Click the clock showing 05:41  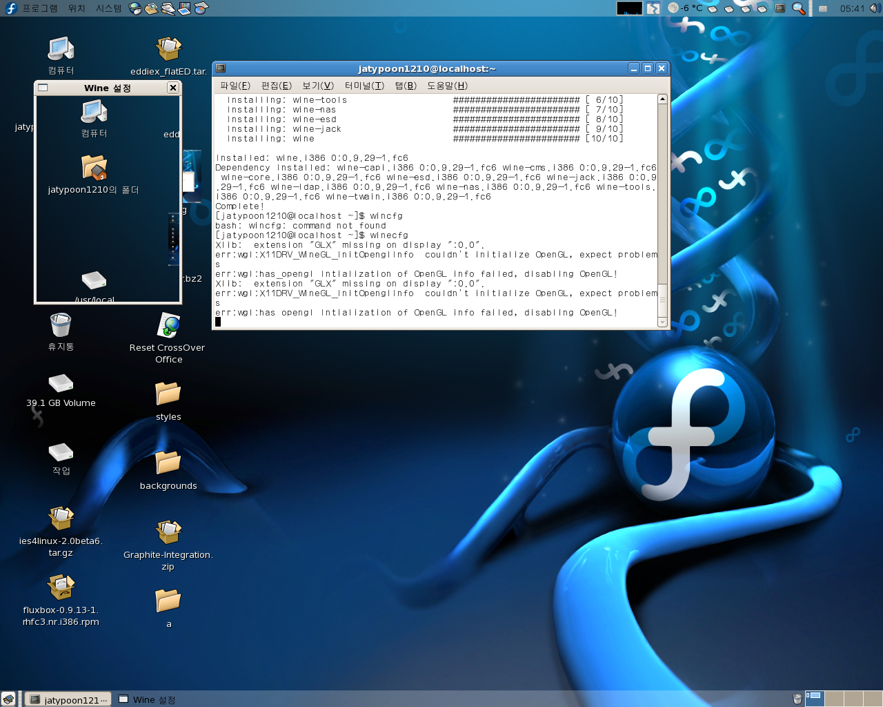point(852,8)
